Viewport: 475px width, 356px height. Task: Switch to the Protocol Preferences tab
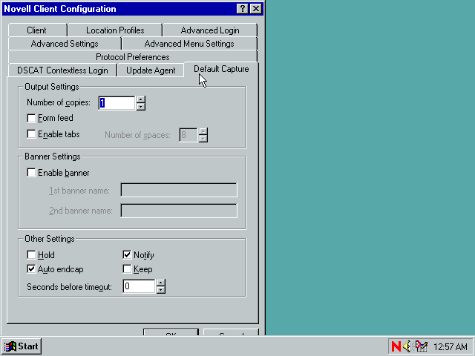click(x=133, y=57)
